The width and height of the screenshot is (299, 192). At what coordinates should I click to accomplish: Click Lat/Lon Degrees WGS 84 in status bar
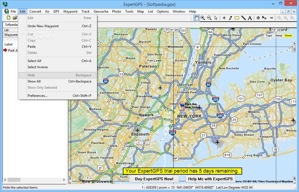(234, 188)
